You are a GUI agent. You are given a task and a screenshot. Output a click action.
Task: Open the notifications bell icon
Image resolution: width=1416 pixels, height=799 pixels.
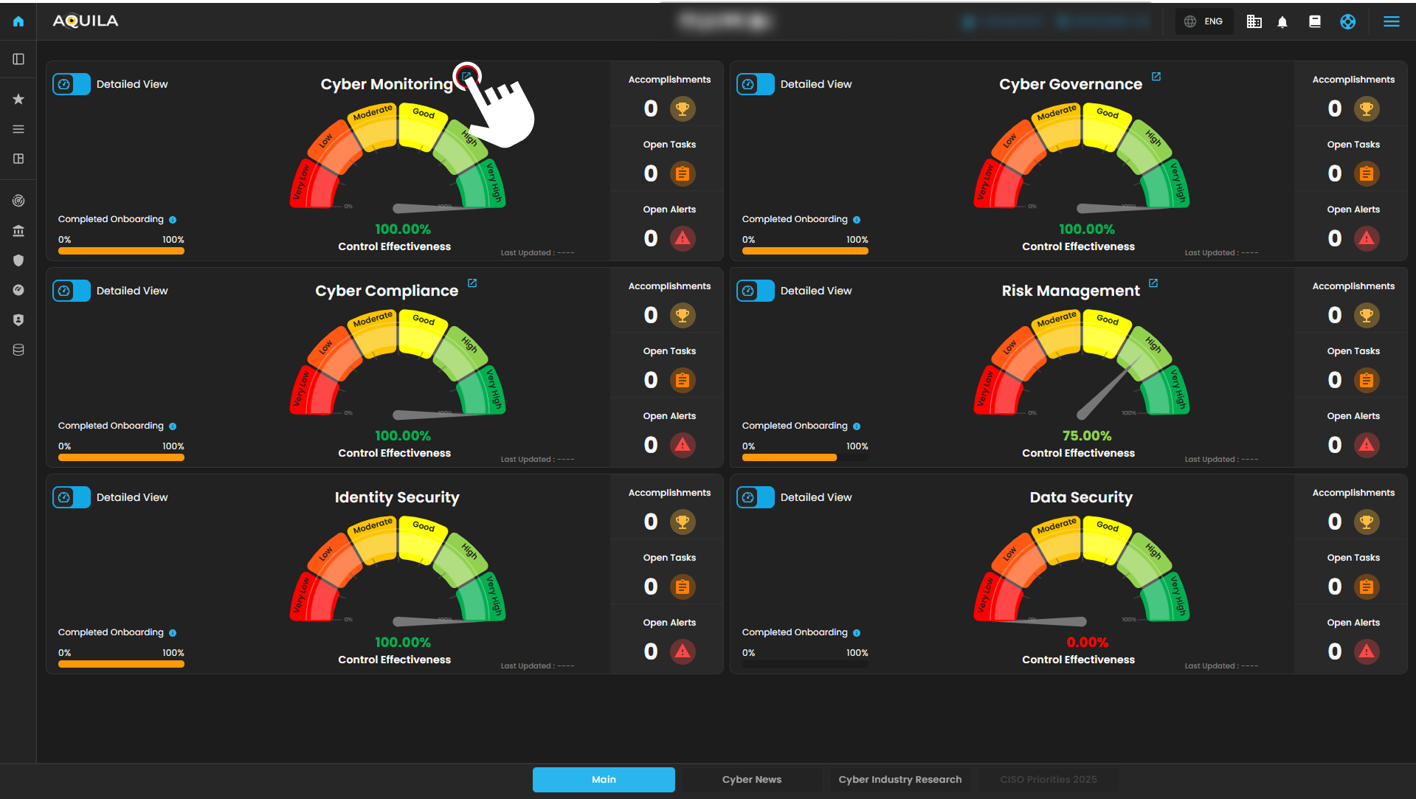(1282, 22)
